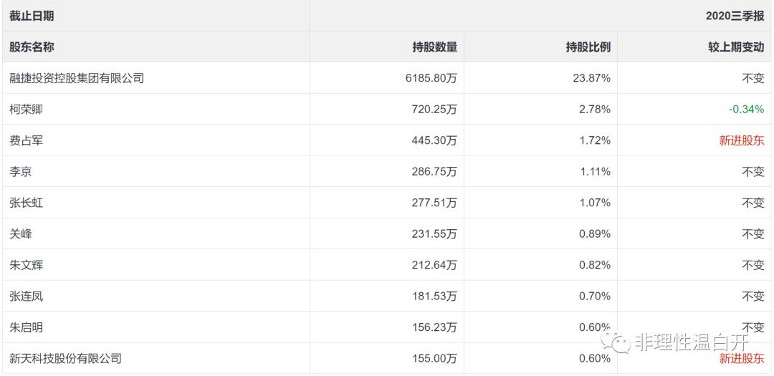Select shareholder 张长虹
This screenshot has width=774, height=376.
point(26,203)
